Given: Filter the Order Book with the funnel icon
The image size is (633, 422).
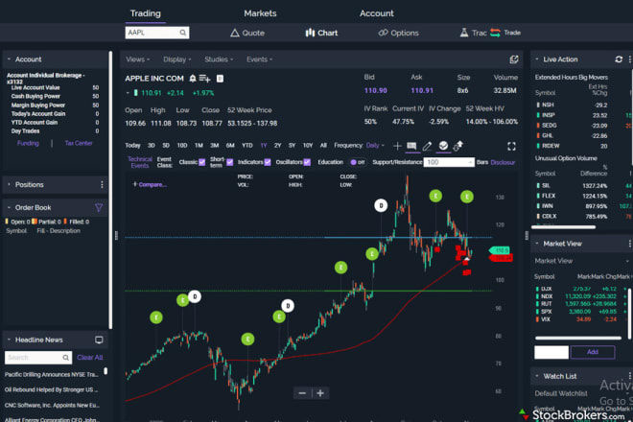Looking at the screenshot, I should pos(99,207).
